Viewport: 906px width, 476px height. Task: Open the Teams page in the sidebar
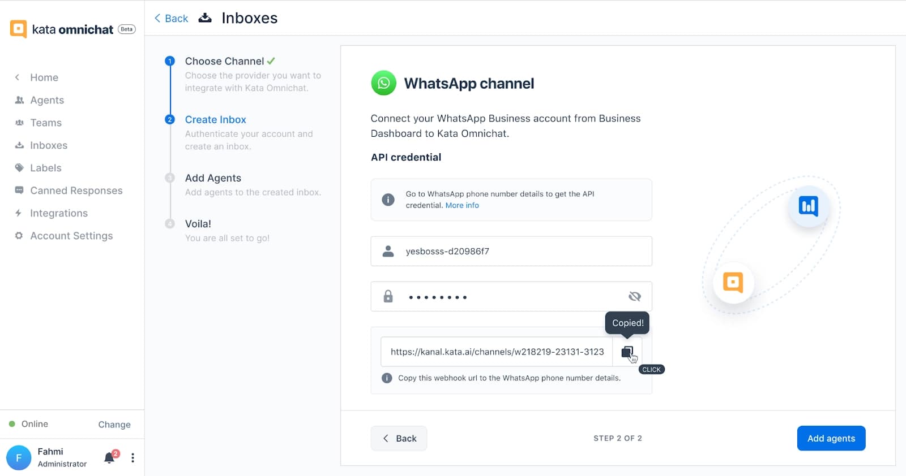[46, 123]
